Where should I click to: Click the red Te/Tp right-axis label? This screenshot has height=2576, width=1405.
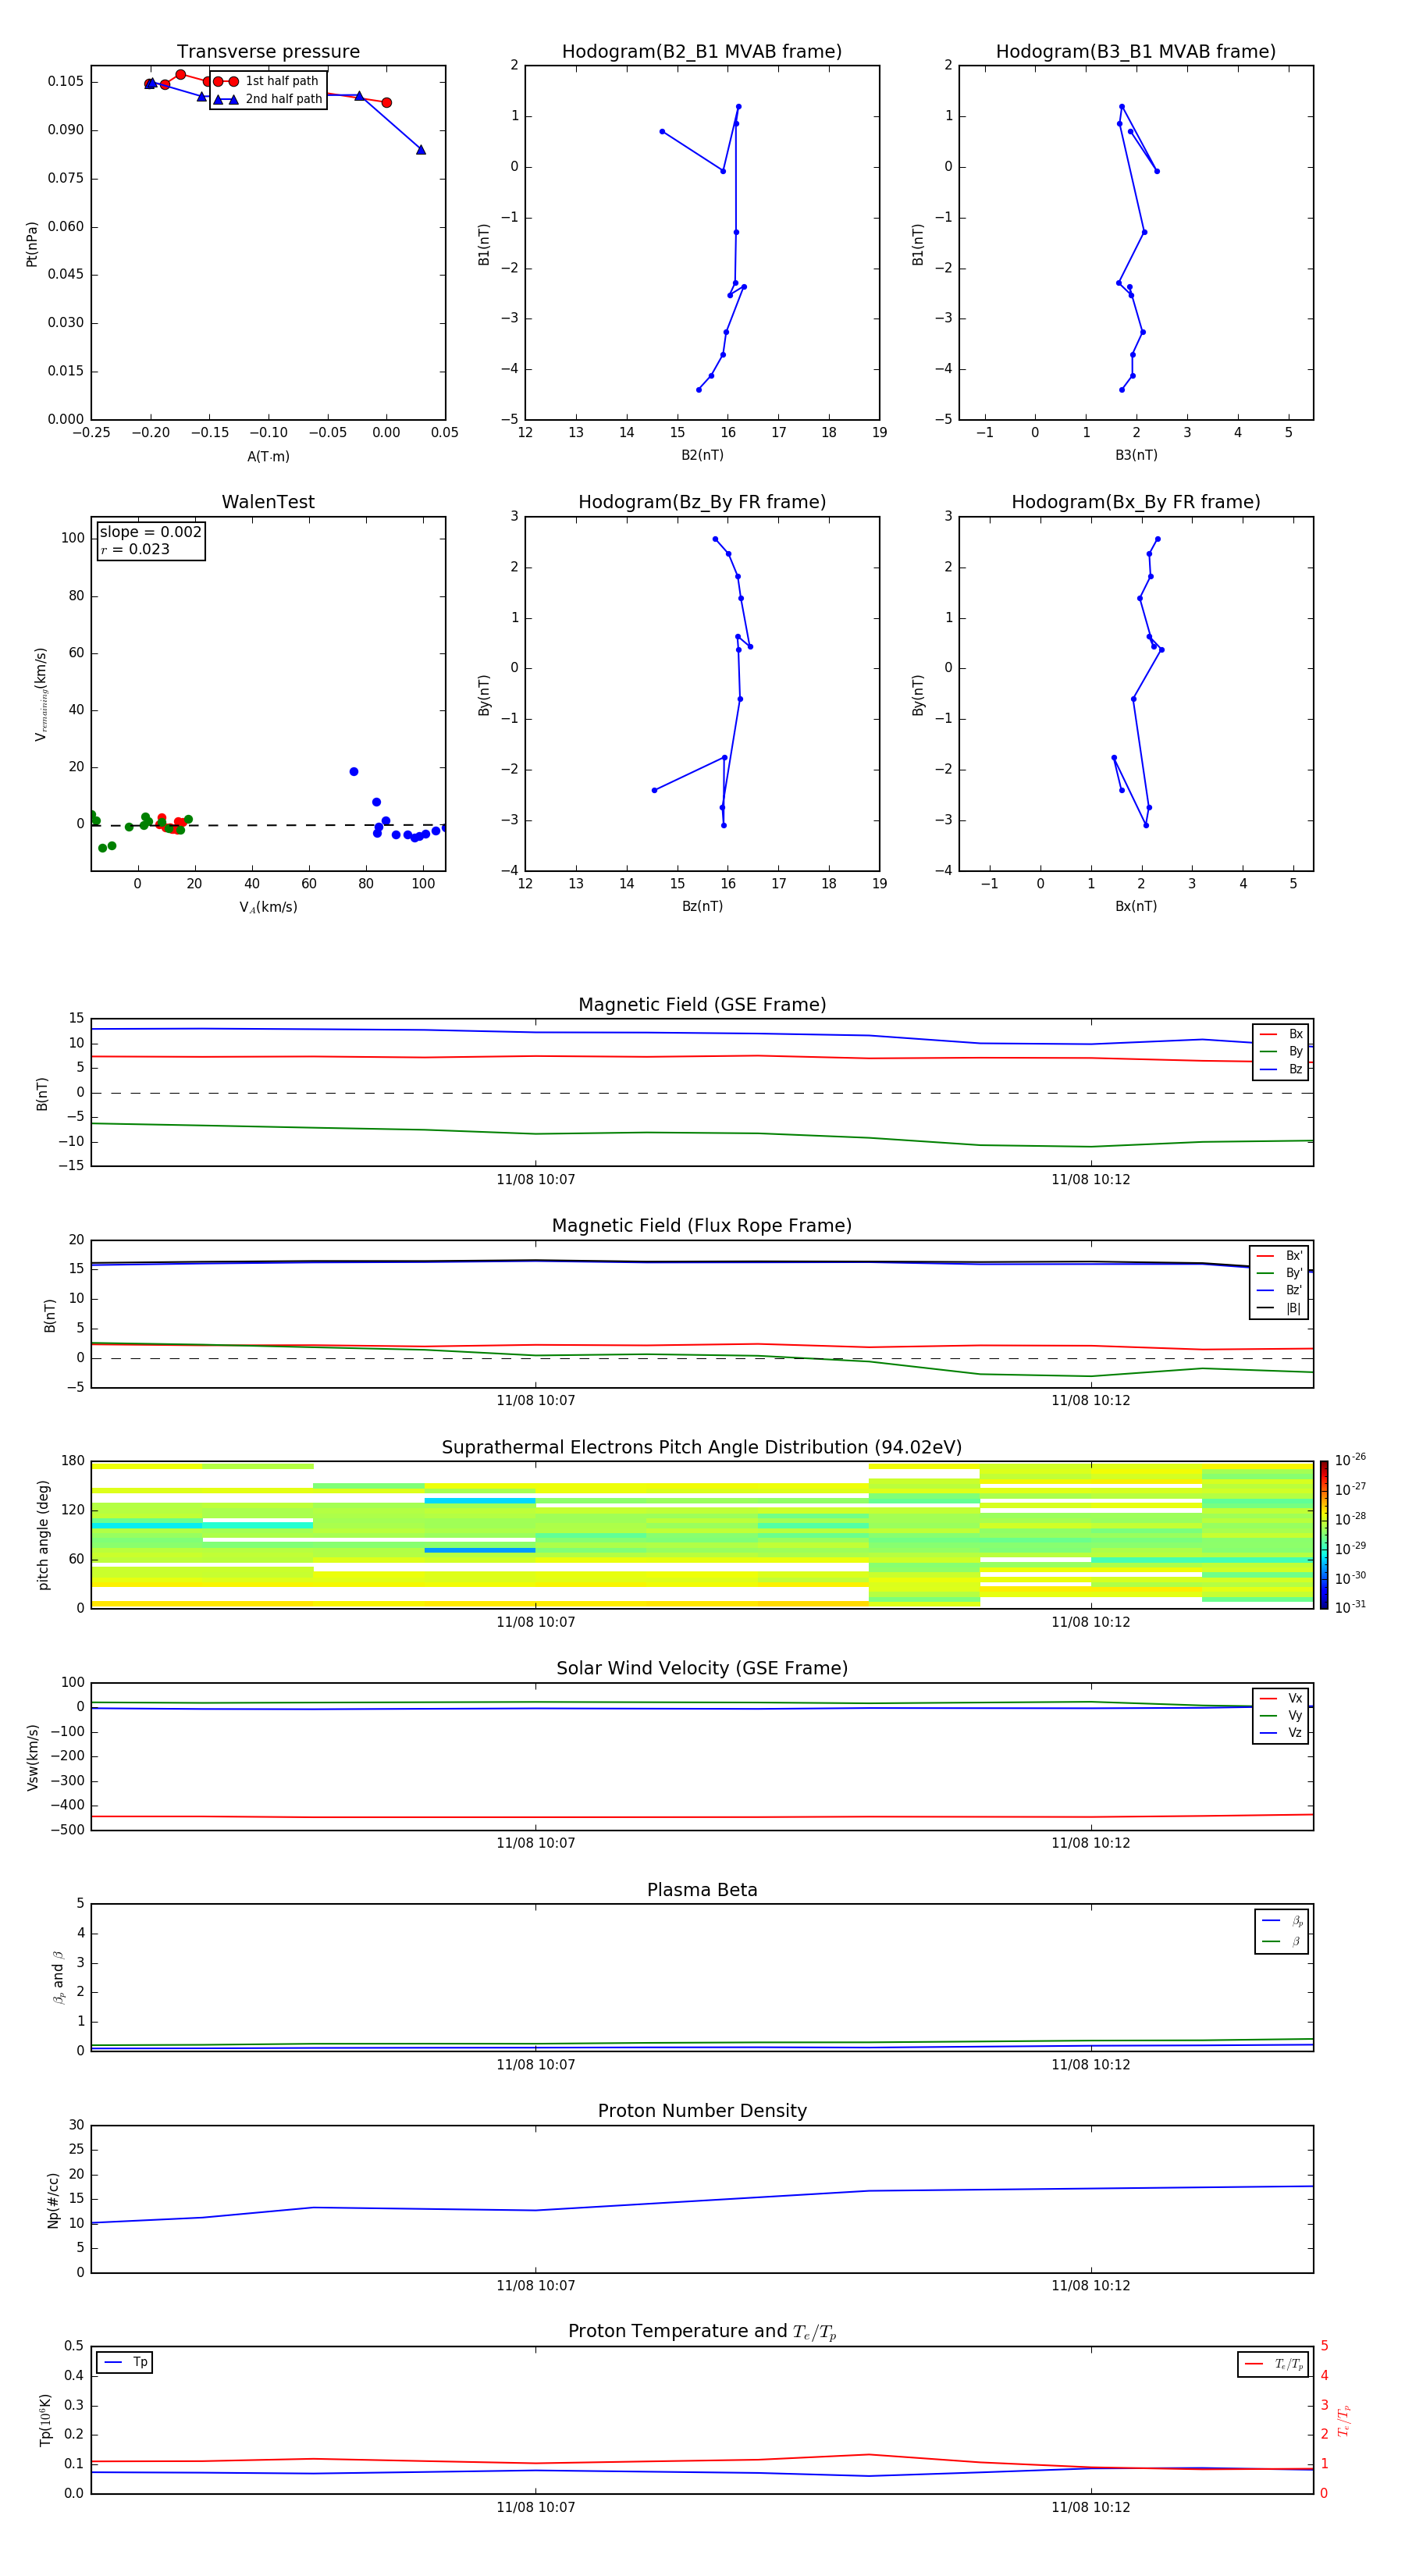coord(1343,2420)
